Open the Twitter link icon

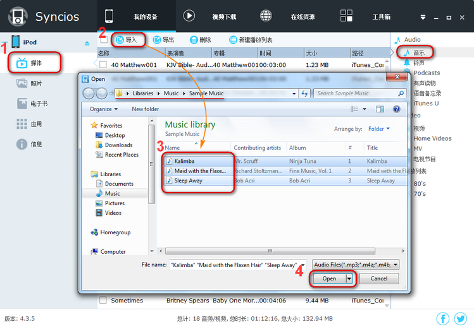460,319
